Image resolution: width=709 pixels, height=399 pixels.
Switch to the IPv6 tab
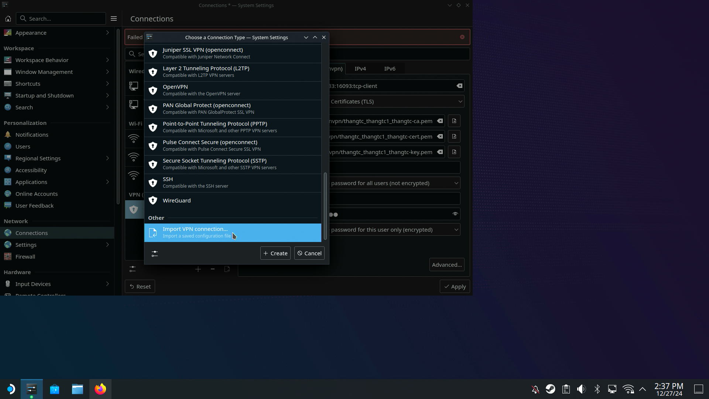(x=390, y=69)
